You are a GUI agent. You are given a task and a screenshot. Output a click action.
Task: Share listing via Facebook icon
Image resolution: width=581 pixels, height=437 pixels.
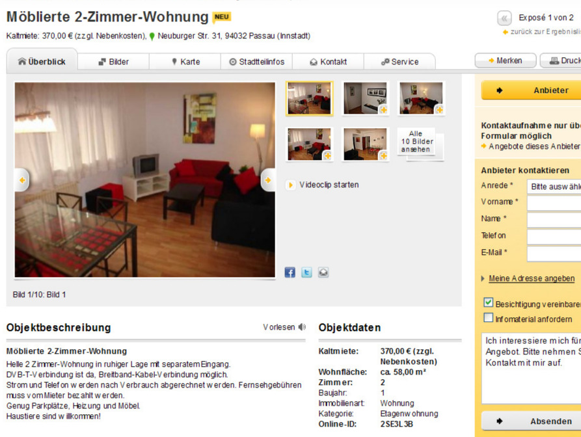pos(290,272)
